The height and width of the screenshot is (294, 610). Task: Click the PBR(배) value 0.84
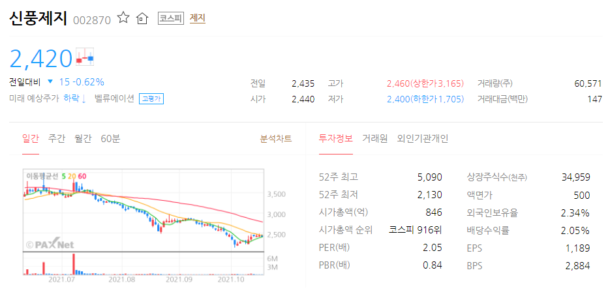433,265
